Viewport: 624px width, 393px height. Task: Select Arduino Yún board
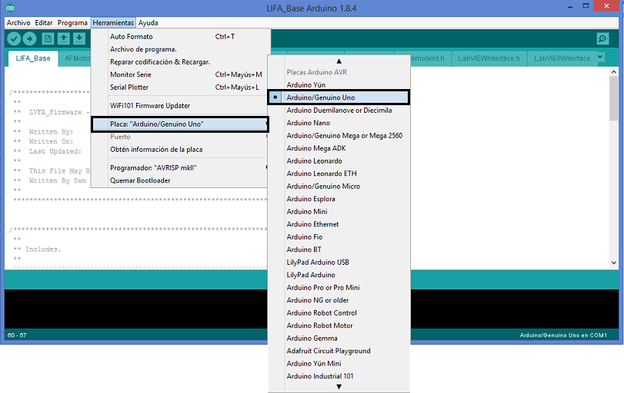coord(339,85)
